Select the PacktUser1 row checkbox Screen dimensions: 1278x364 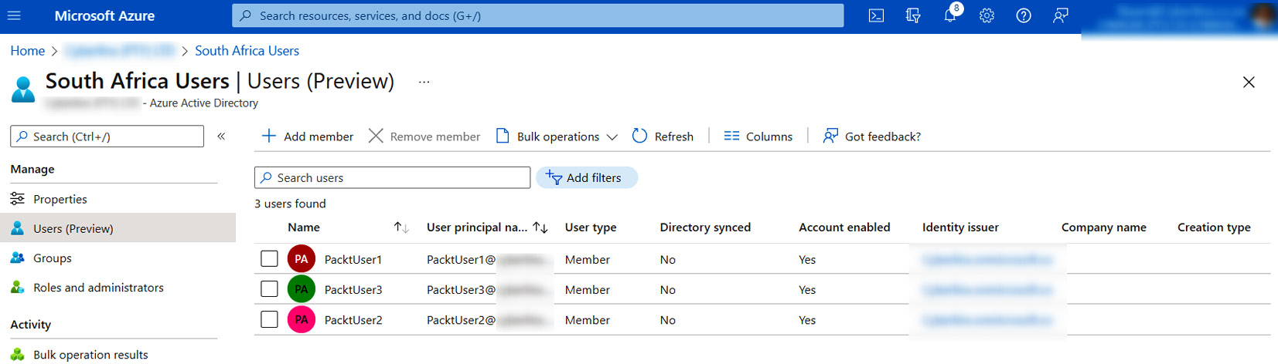(x=269, y=259)
